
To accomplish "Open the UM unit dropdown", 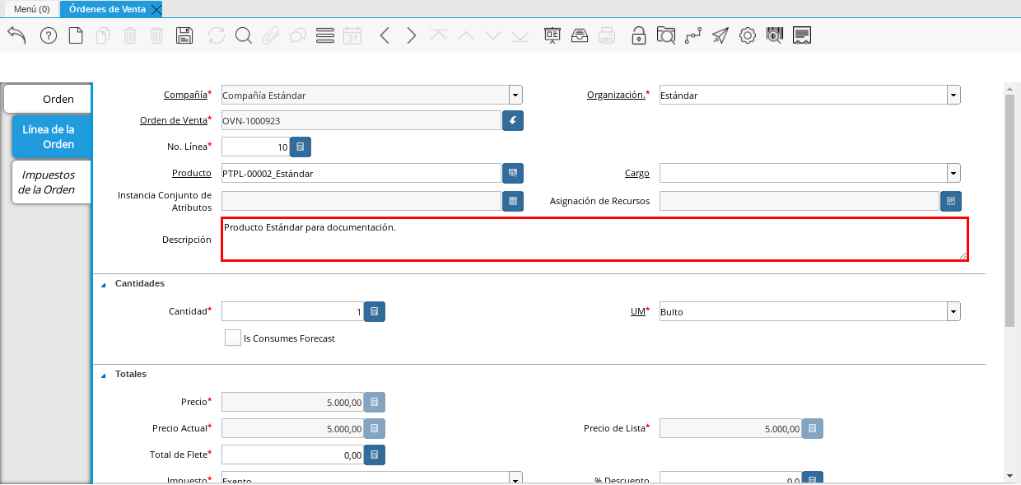I will (953, 311).
